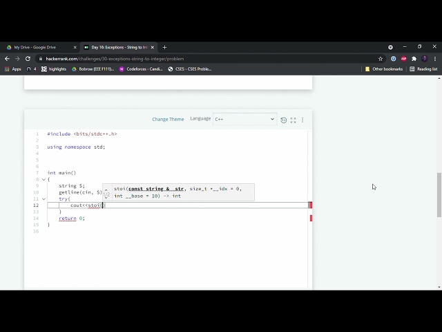Image resolution: width=442 pixels, height=332 pixels.
Task: Open the Apps bookmark shortcut
Action: tap(13, 69)
